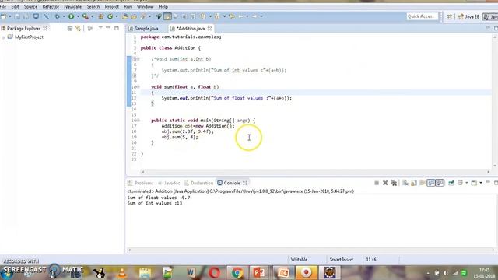
Task: Click the Open Perspective icon
Action: click(x=449, y=16)
